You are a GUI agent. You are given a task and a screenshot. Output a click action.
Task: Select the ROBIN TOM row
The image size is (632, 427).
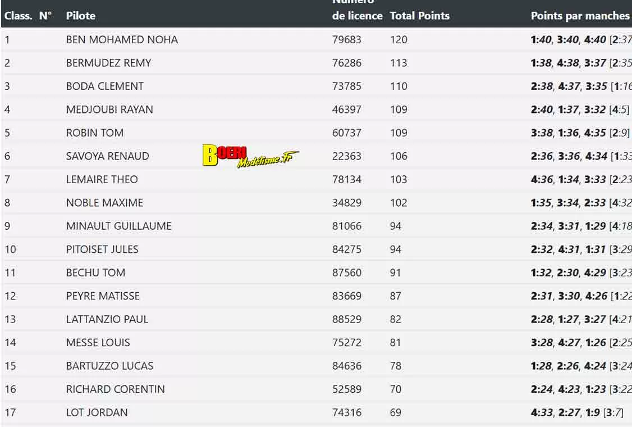coord(316,133)
